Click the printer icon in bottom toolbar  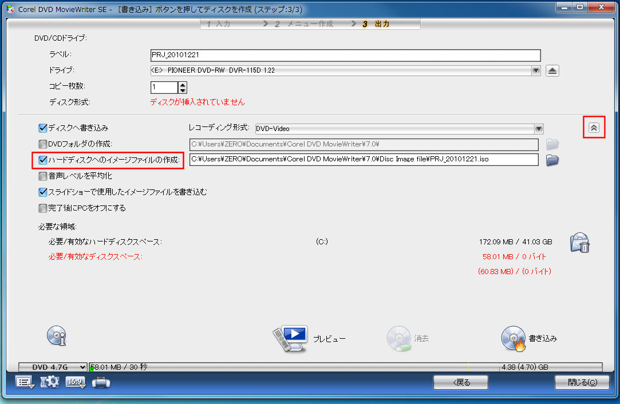101,382
